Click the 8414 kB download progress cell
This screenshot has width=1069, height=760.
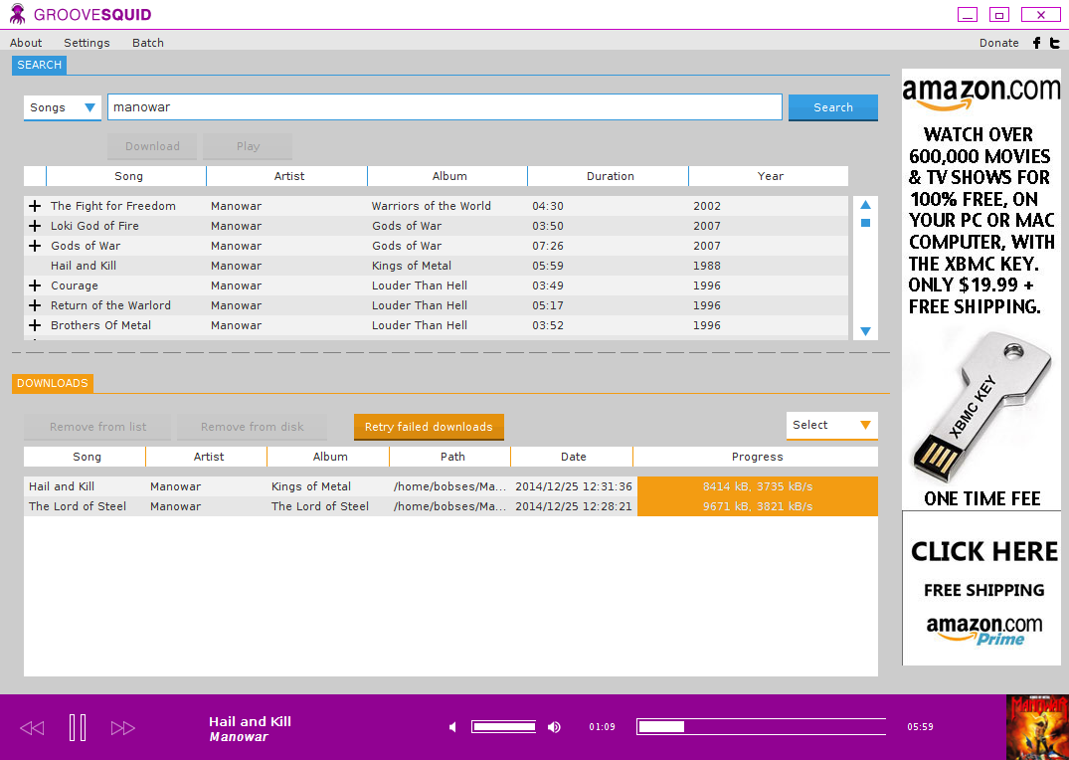click(758, 486)
